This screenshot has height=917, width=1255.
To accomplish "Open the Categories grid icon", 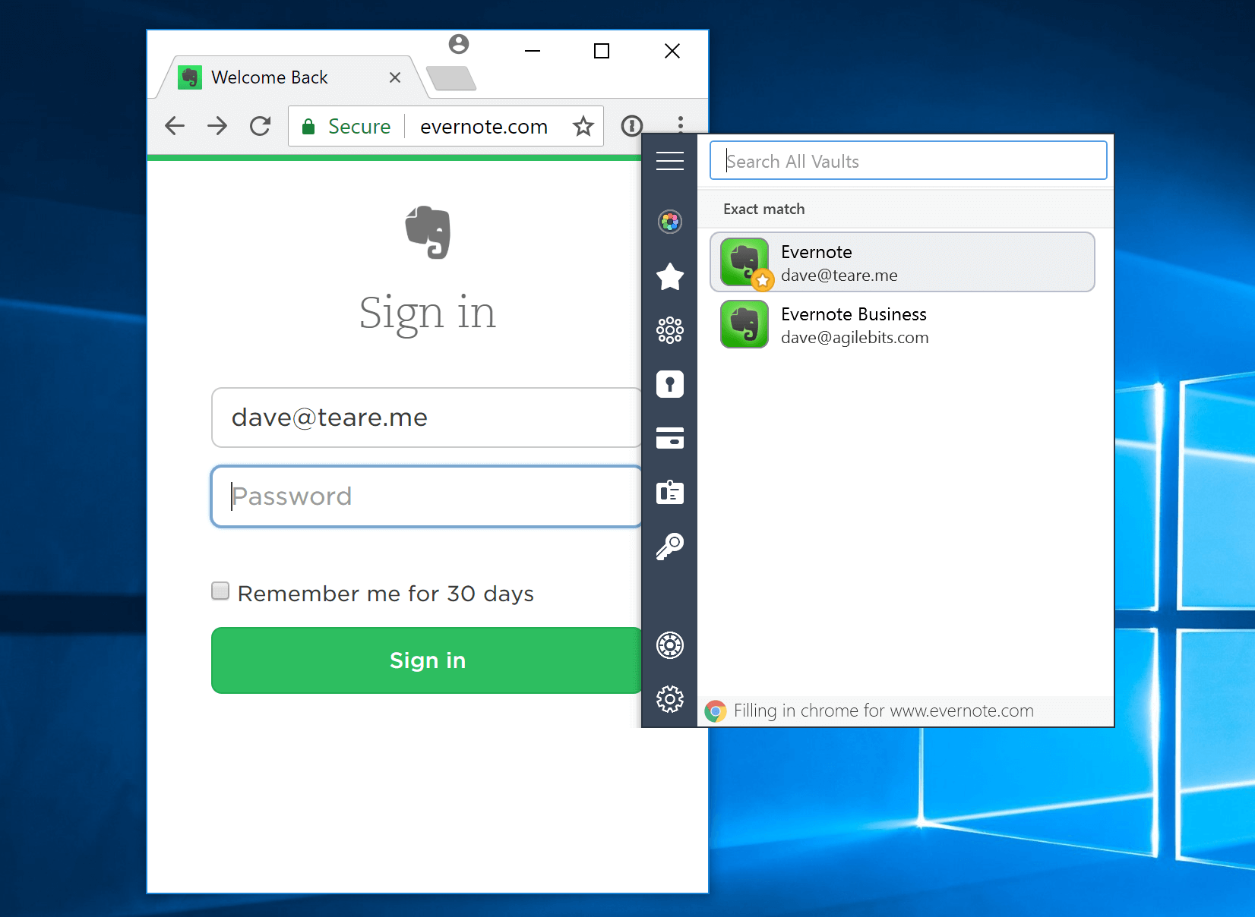I will [669, 330].
